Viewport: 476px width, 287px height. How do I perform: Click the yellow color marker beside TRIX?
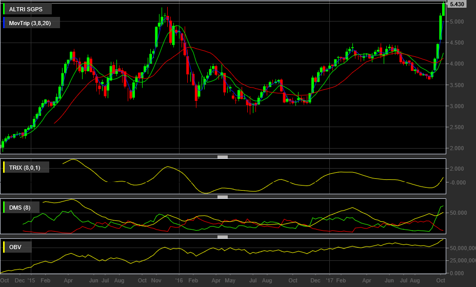click(4, 168)
